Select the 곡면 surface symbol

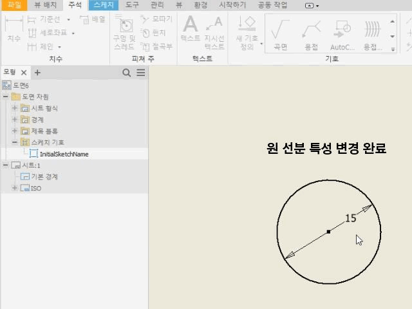coord(280,34)
